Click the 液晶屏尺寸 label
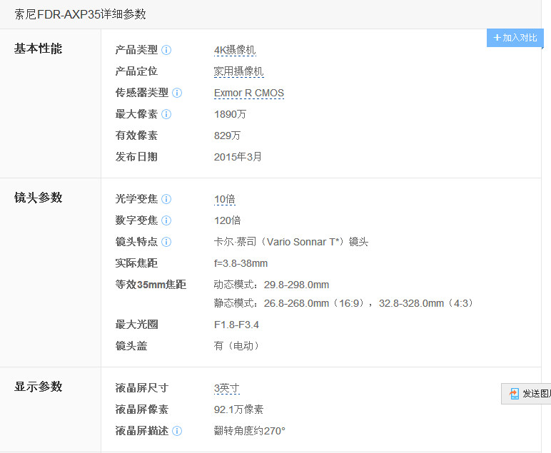Viewport: 551px width, 453px height. [141, 388]
